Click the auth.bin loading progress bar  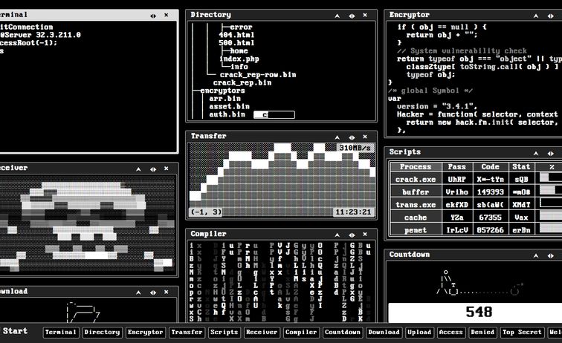click(x=274, y=115)
